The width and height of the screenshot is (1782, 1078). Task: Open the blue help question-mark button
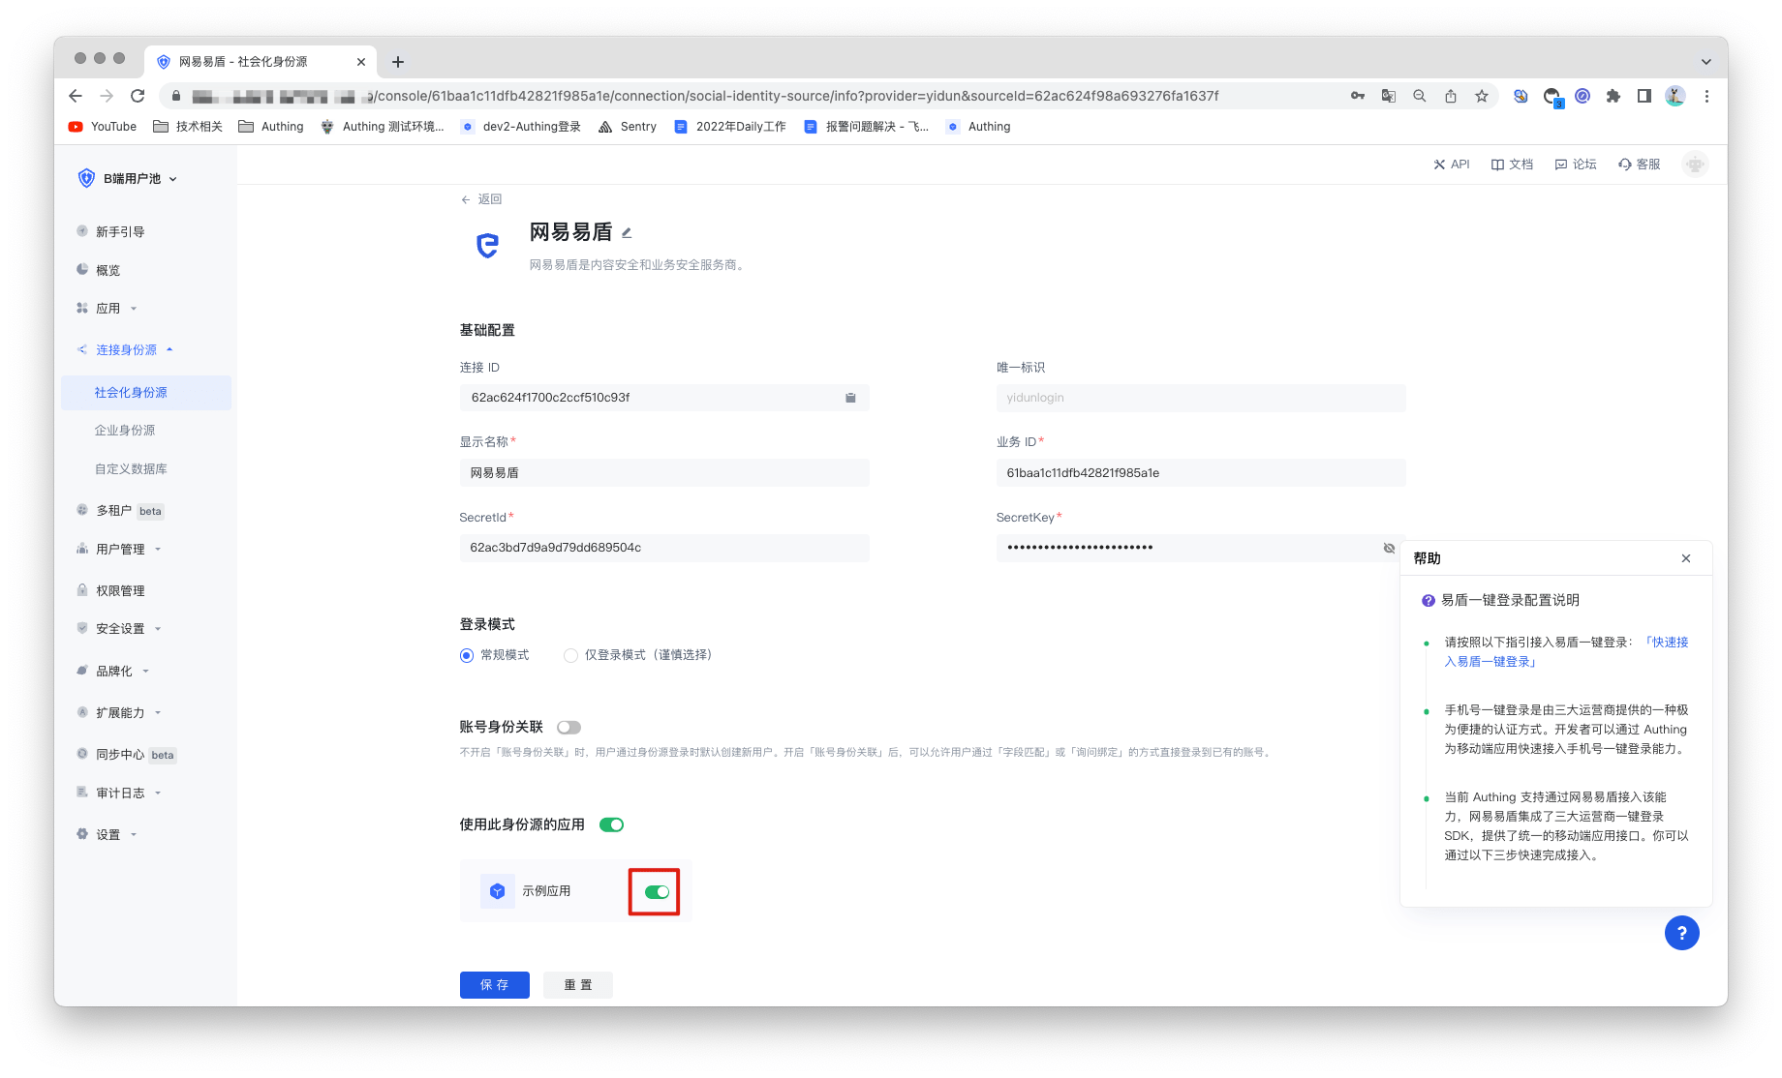coord(1681,933)
